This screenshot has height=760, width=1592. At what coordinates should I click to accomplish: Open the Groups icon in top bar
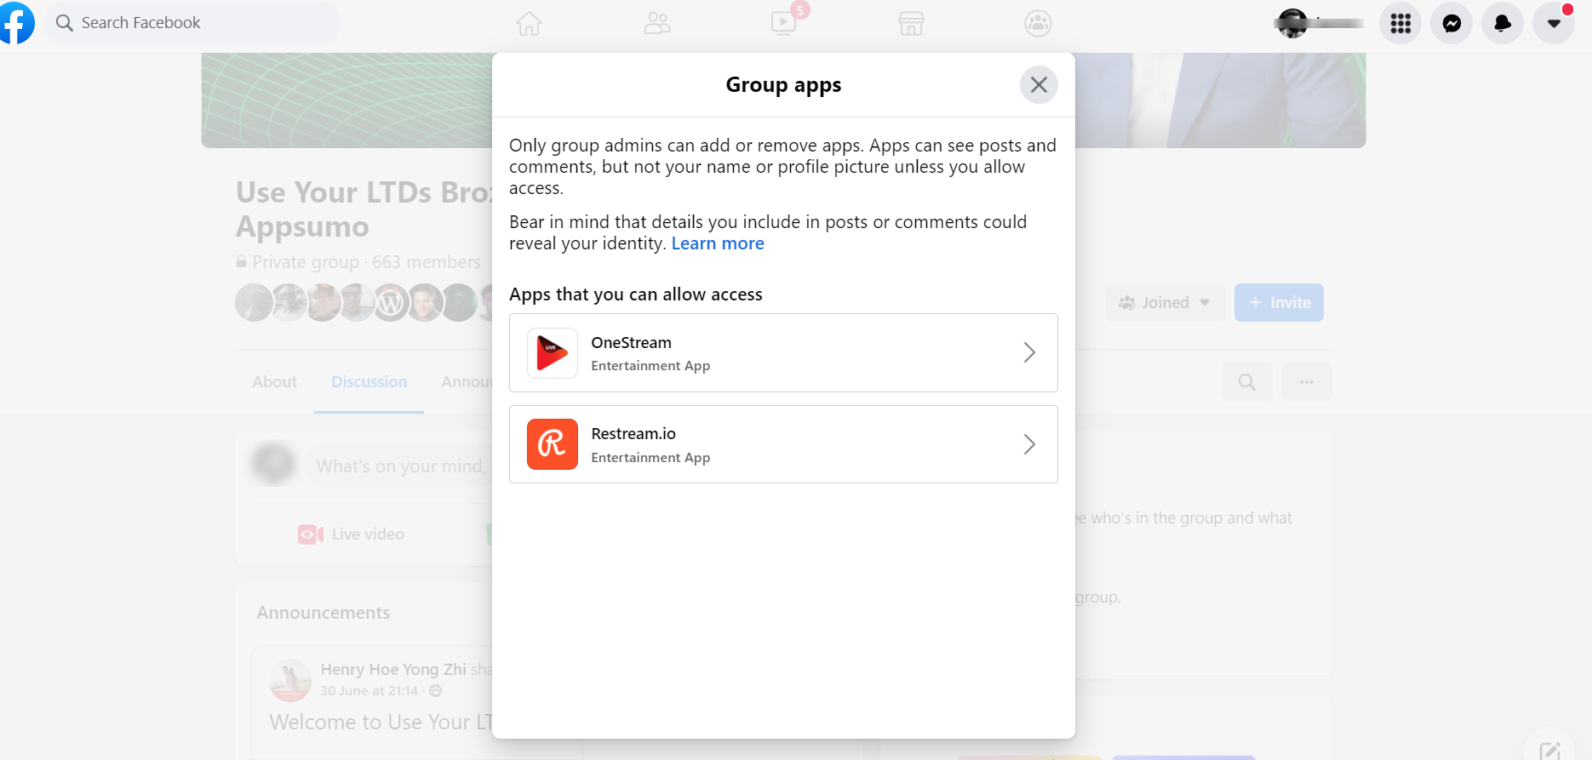(x=1039, y=23)
